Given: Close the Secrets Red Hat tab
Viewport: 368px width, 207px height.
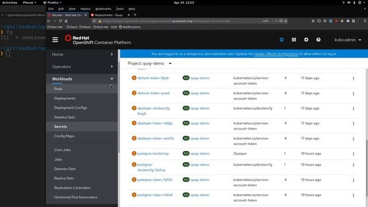Looking at the screenshot, I should tap(86, 15).
